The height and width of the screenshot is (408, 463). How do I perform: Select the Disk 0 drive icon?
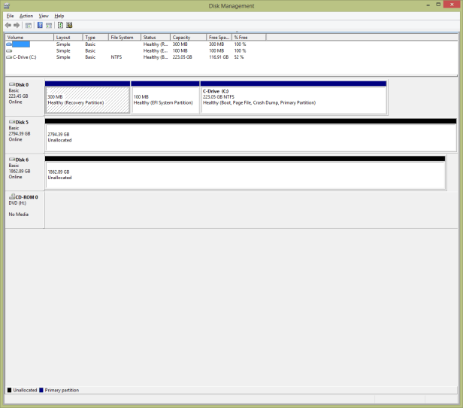click(11, 84)
